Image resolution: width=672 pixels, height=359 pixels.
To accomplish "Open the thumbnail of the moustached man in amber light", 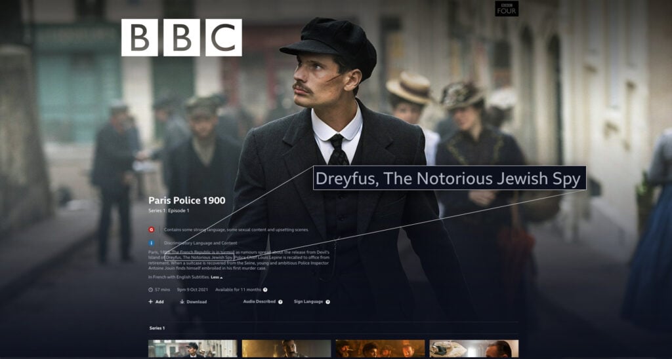I will pyautogui.click(x=286, y=349).
